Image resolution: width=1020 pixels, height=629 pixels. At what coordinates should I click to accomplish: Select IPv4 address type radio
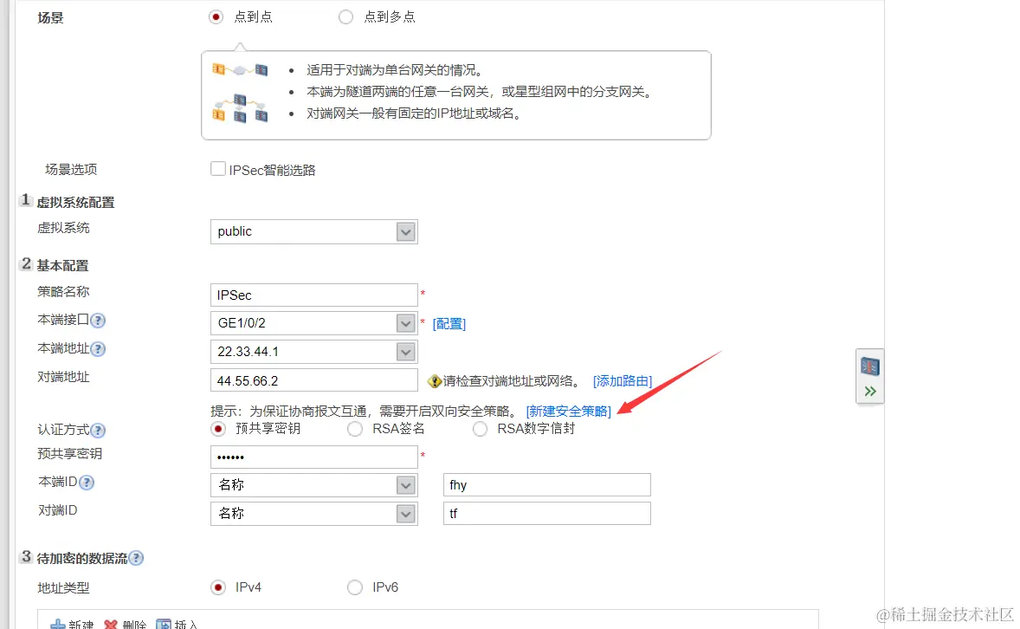(218, 588)
